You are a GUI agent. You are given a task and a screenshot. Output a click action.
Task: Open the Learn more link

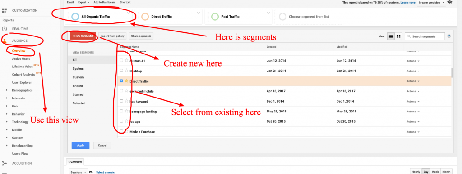[408, 2]
